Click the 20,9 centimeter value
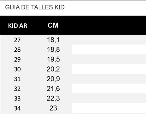 [x=53, y=79]
